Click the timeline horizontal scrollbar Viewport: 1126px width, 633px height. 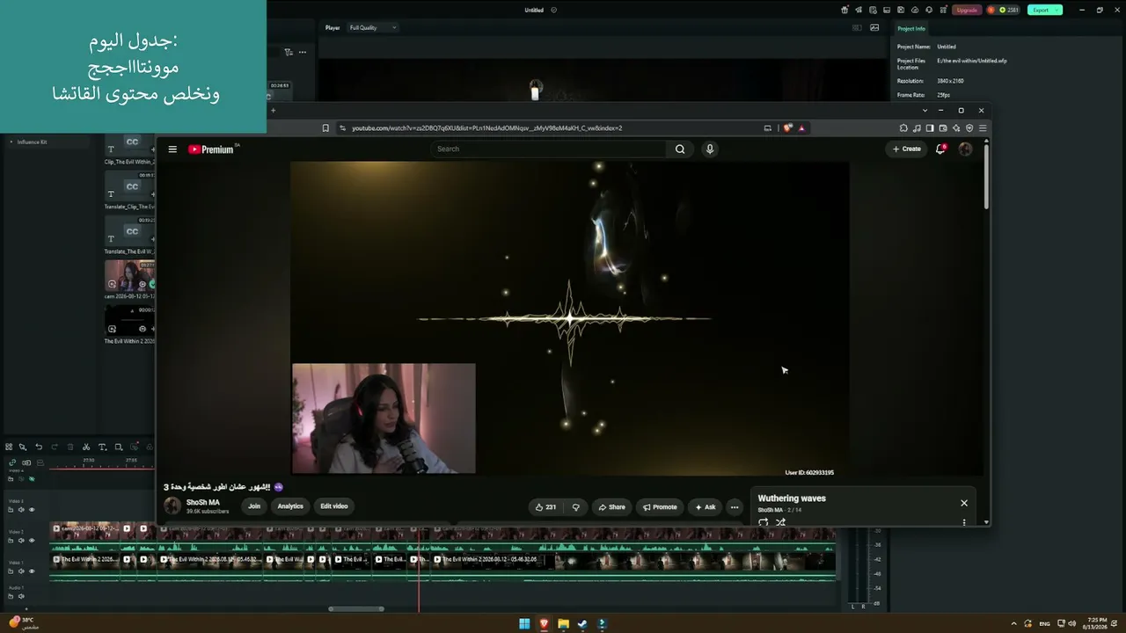[356, 608]
